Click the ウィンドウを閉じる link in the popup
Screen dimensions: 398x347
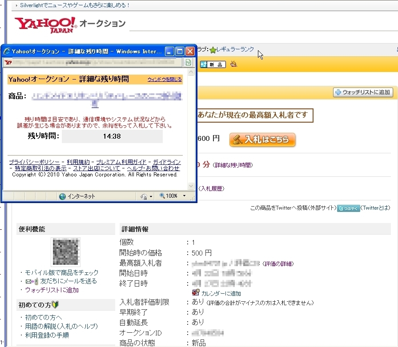pyautogui.click(x=165, y=80)
